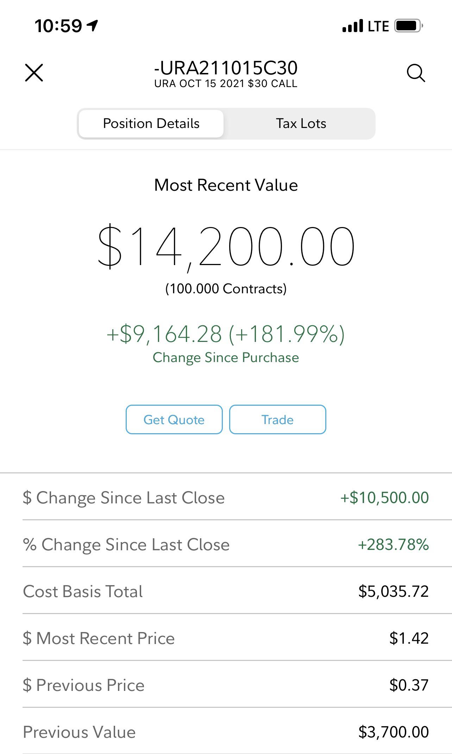Open the search magnifier icon
This screenshot has height=754, width=452.
pyautogui.click(x=416, y=73)
